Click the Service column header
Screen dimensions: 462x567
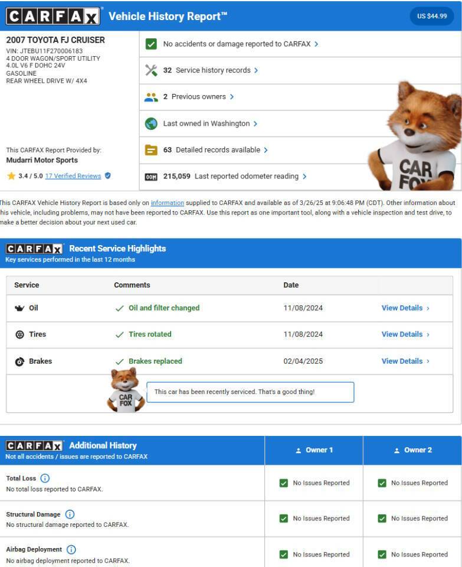27,285
